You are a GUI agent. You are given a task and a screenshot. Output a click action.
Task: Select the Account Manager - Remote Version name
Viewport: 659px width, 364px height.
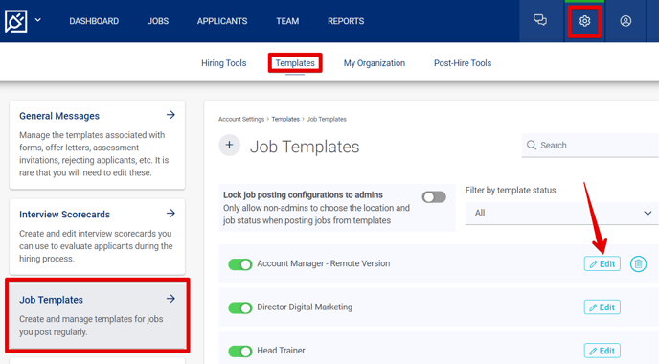(x=324, y=263)
